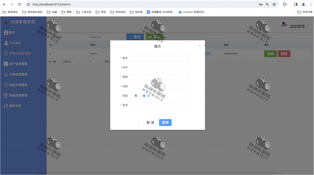314x175 pixels.
Task: Open the saved passwords key icon
Action: click(261, 4)
